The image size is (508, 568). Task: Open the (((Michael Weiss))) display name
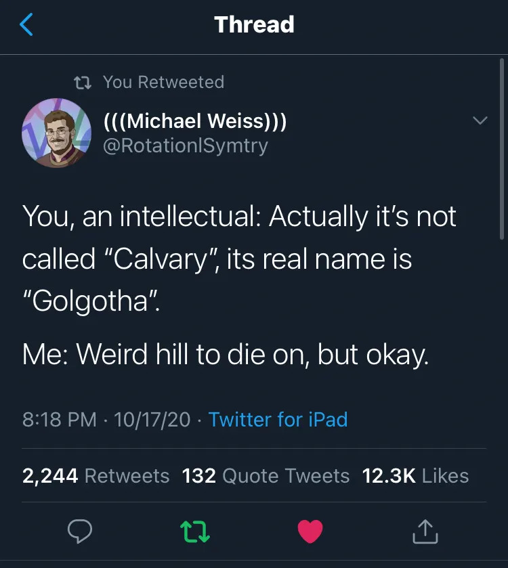coord(194,122)
